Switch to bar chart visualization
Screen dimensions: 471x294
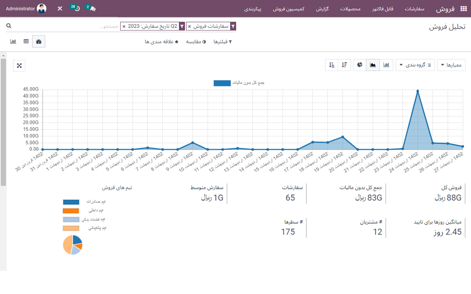point(386,65)
